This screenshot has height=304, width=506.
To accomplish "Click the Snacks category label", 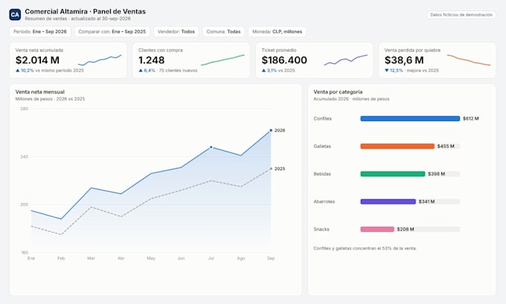I will point(321,230).
